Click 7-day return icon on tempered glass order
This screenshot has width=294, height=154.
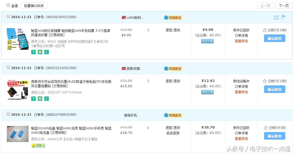(33, 52)
